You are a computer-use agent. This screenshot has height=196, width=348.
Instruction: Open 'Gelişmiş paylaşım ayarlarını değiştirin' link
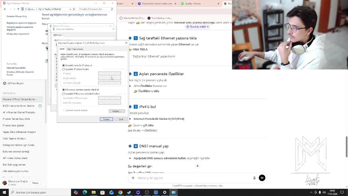coord(20,28)
